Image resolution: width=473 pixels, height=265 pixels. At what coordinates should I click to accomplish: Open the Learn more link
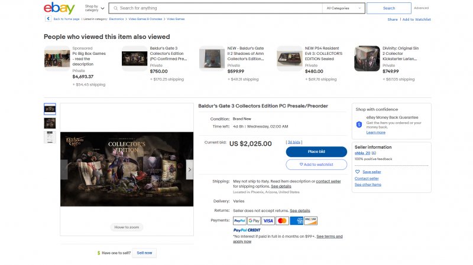point(375,132)
